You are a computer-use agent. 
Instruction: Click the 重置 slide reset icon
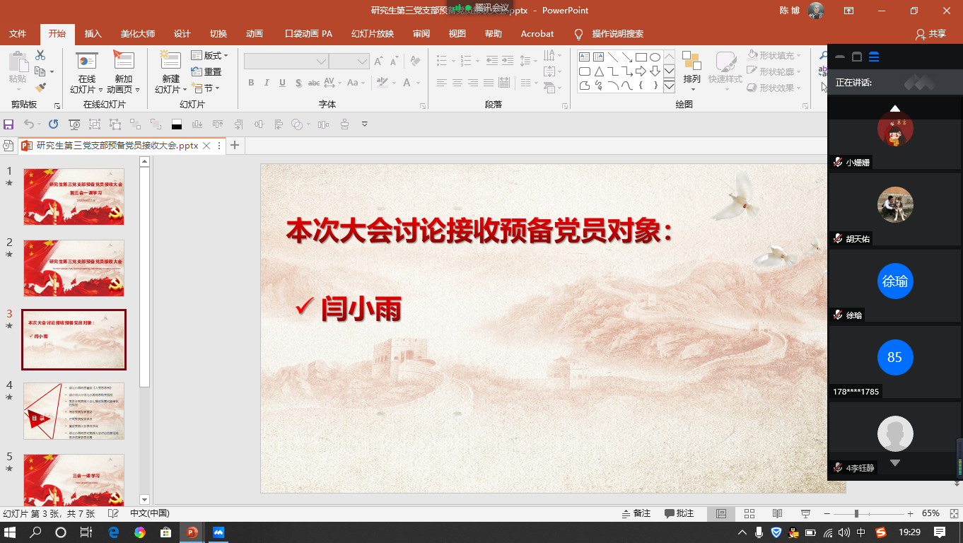click(206, 71)
